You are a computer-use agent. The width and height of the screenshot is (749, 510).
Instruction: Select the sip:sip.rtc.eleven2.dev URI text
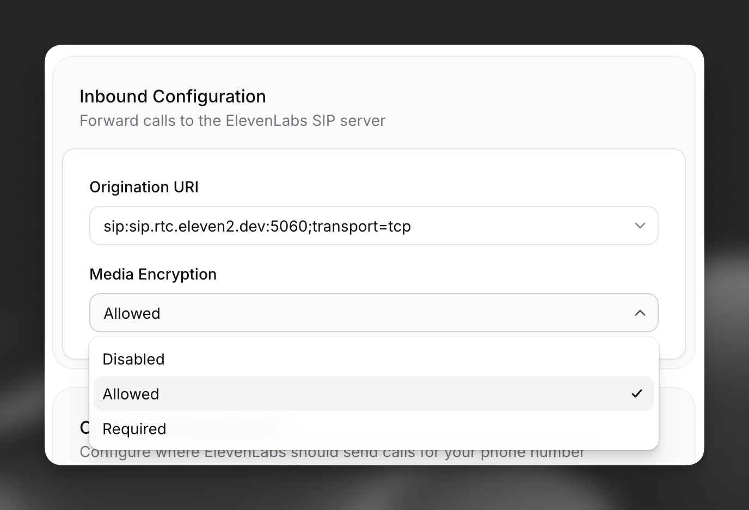257,226
